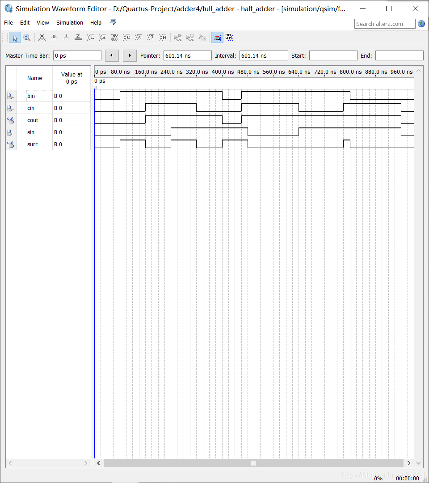Click the feedback speech bubble icon
429x483 pixels.
tap(113, 22)
